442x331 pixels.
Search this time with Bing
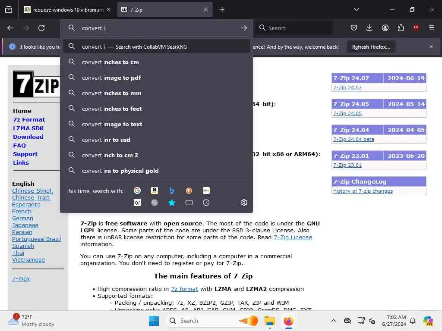pos(172,190)
